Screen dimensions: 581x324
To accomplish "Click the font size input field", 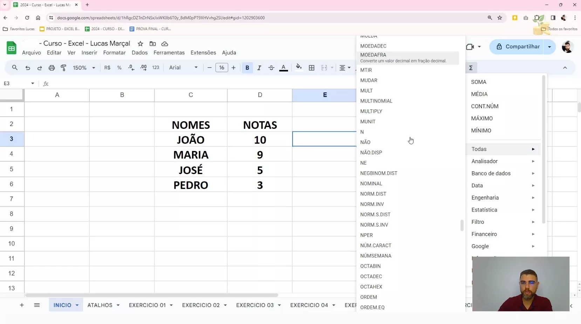I will [x=221, y=68].
